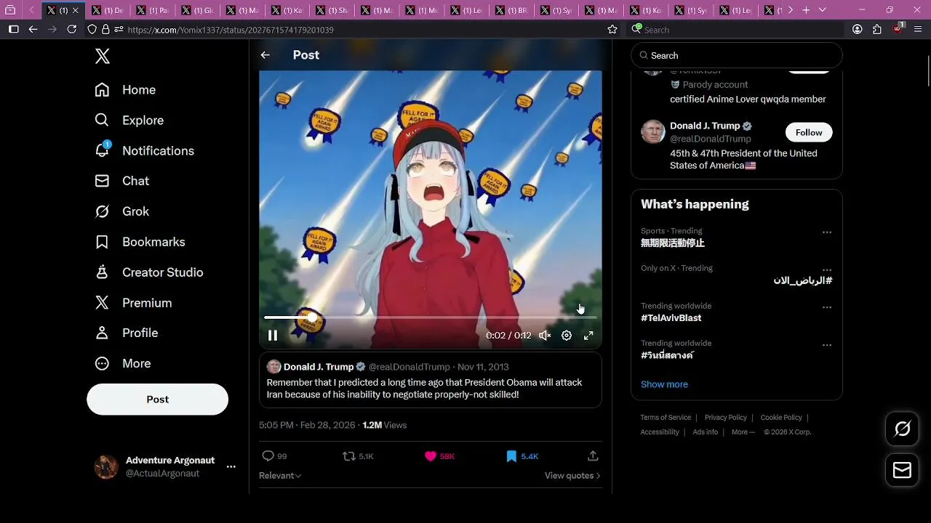931x523 pixels.
Task: Click the reply icon with 99 replies
Action: point(268,456)
